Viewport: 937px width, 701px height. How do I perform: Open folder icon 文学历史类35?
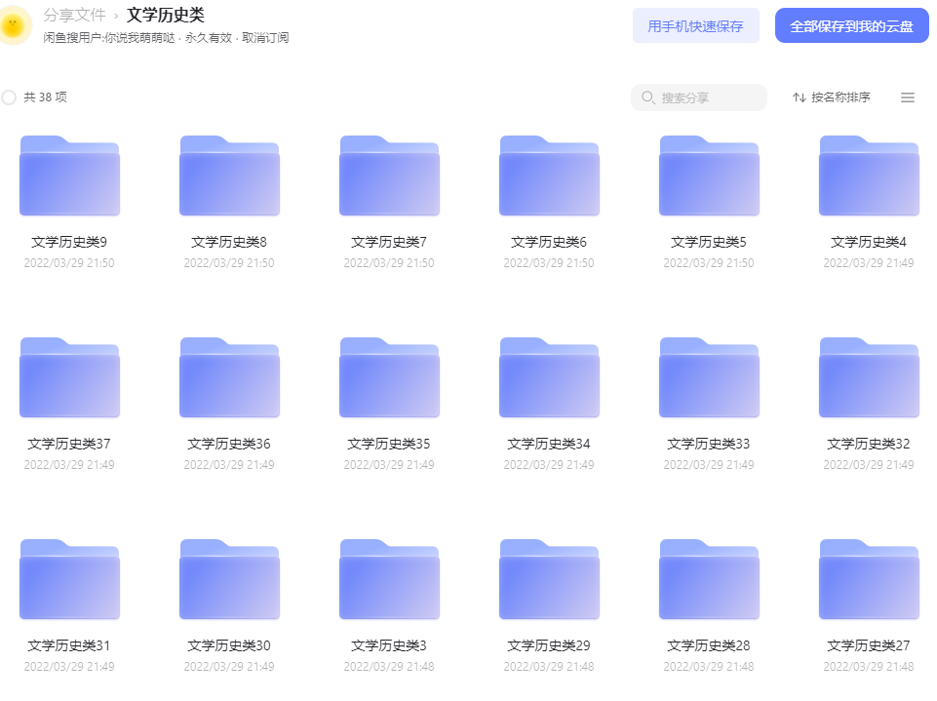click(389, 377)
